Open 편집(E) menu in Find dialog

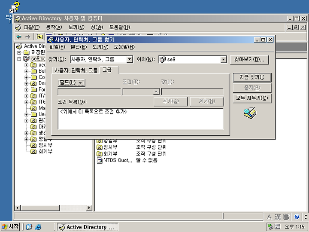(x=79, y=47)
